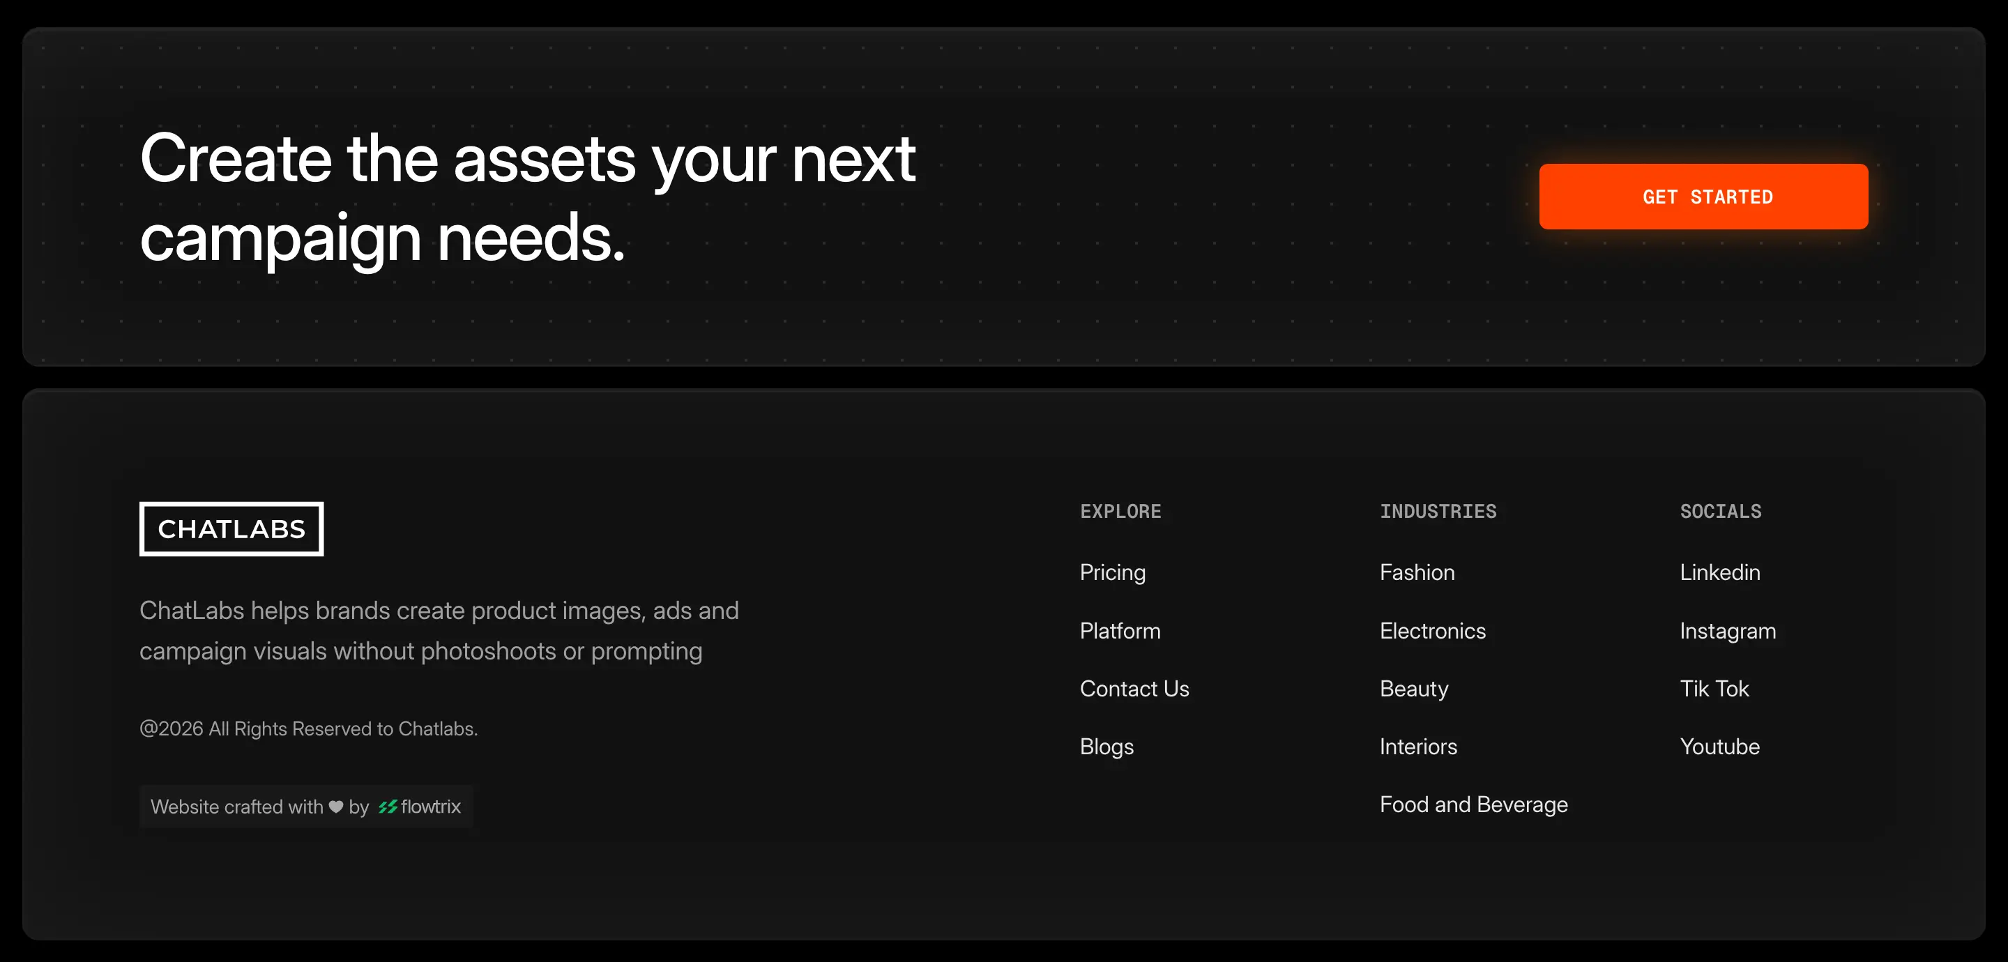Open the Blogs link
Image resolution: width=2008 pixels, height=962 pixels.
1106,747
